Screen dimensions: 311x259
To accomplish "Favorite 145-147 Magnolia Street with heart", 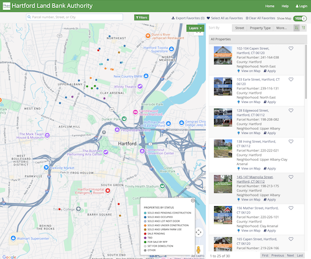I will tap(291, 177).
